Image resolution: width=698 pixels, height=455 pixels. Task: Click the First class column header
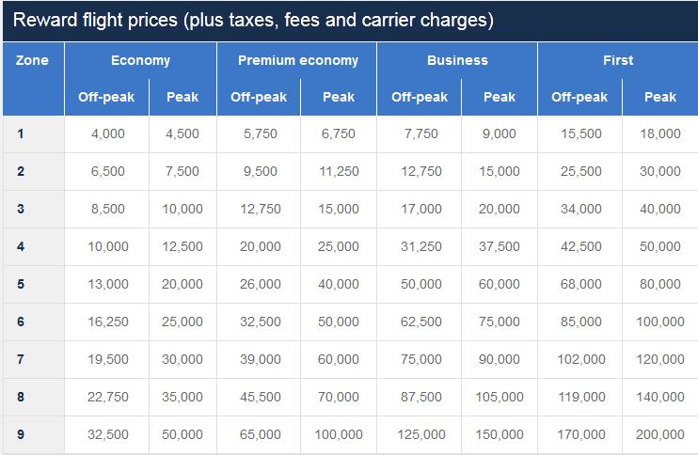point(618,60)
